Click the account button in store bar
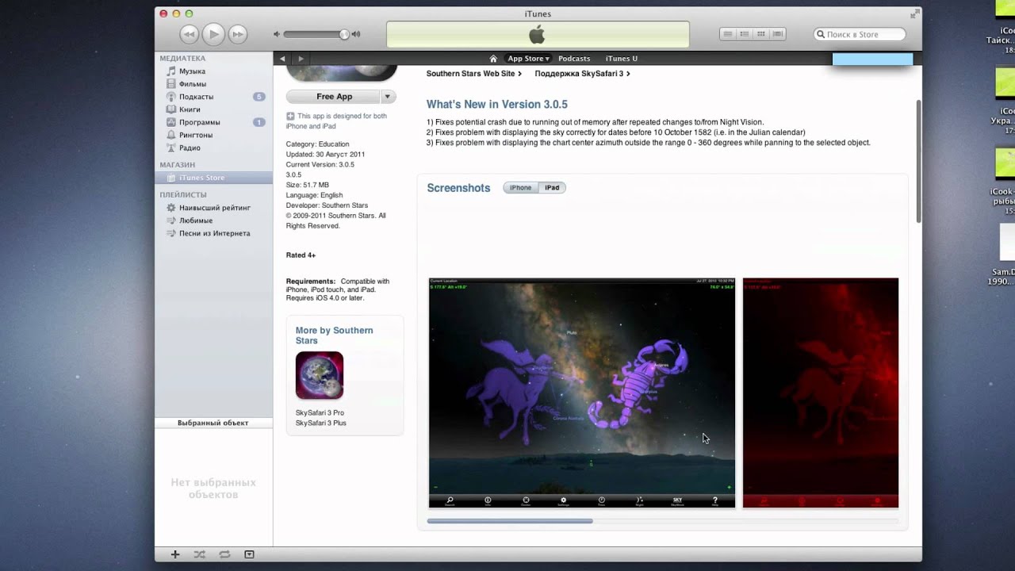Screen dimensions: 1015x571 coord(872,59)
